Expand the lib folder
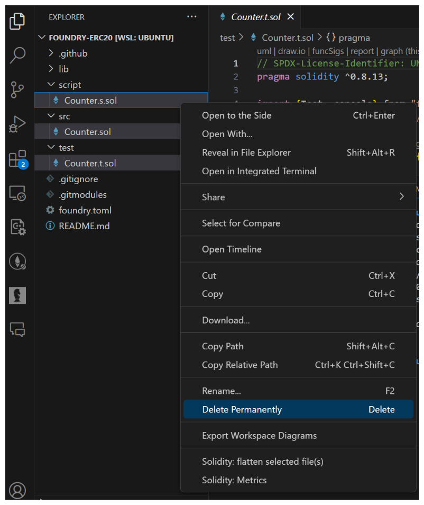 tap(63, 69)
